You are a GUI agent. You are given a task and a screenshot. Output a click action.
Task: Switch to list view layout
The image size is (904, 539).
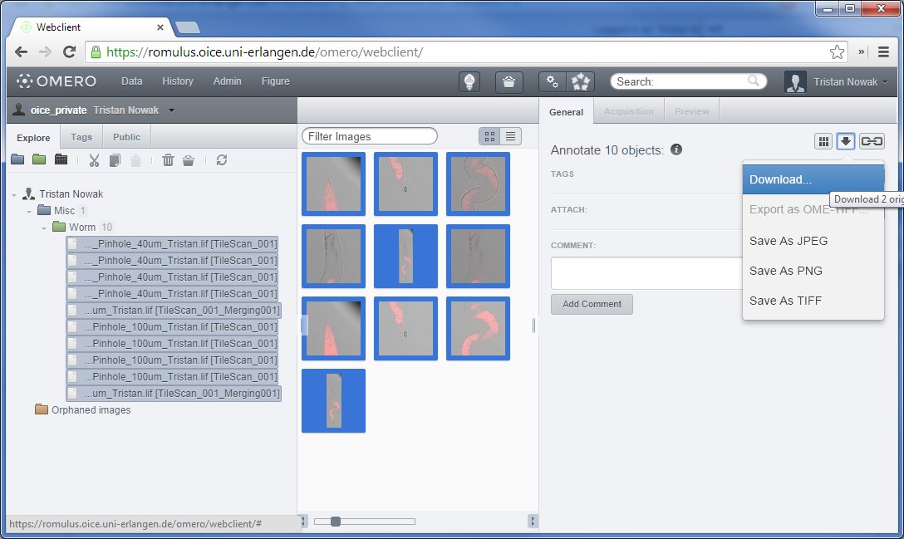[510, 136]
